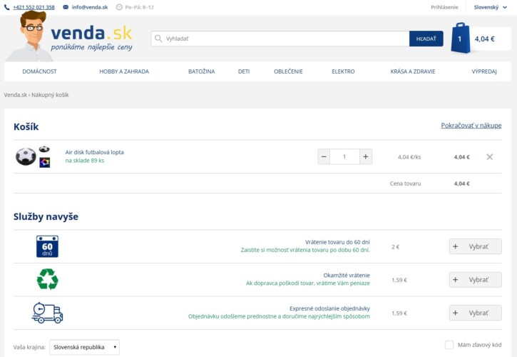This screenshot has width=517, height=357.
Task: Click the Air disk futbalová lopta link
Action: coord(94,152)
